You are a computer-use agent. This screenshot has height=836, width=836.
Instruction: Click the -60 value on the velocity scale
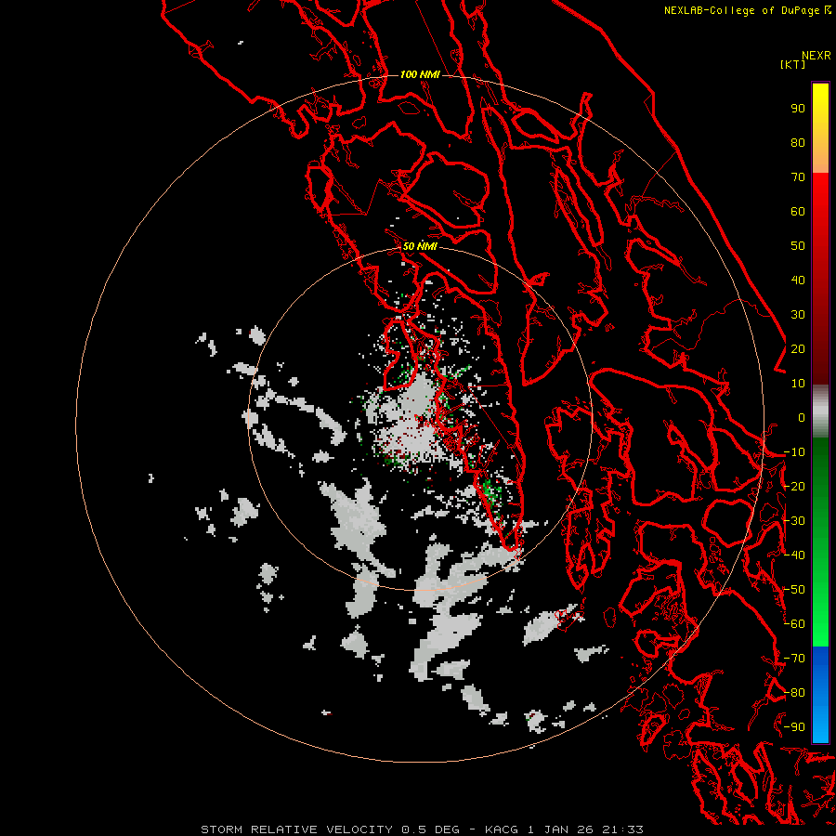(794, 624)
